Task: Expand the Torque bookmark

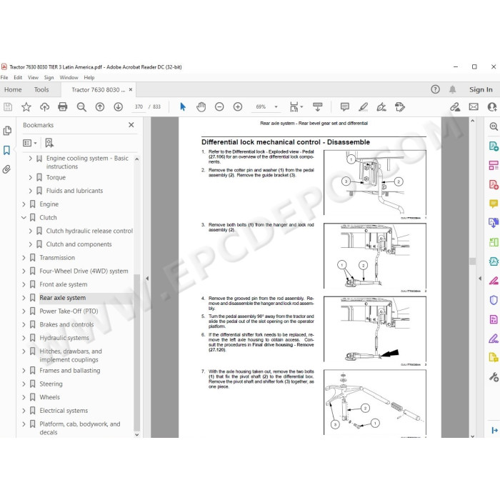Action: click(30, 177)
